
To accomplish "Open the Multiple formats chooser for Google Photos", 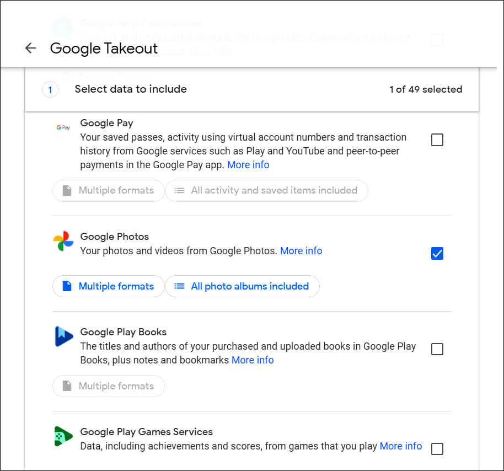I will (x=108, y=286).
